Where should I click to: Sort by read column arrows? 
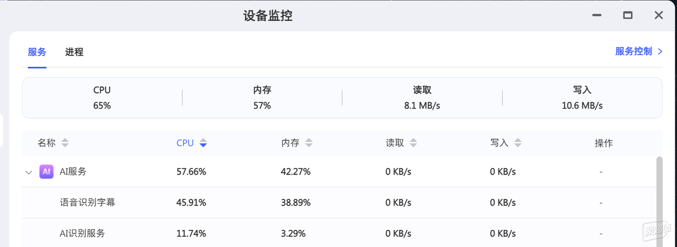tap(414, 143)
